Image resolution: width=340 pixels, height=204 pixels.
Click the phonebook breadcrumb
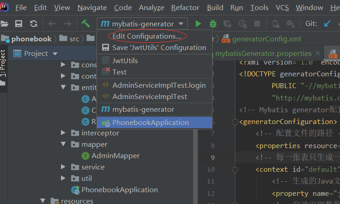pos(31,39)
